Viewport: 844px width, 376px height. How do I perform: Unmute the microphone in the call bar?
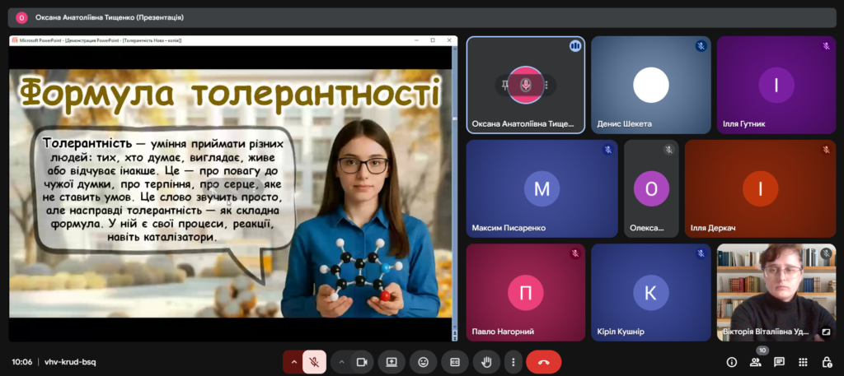point(314,362)
